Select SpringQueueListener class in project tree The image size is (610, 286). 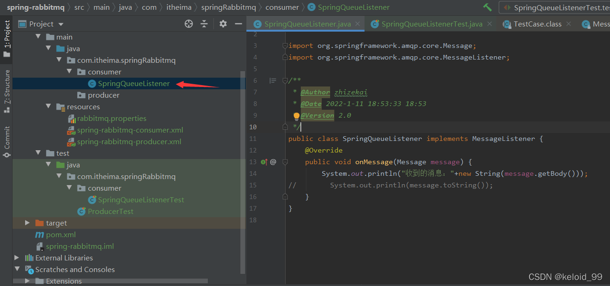click(x=133, y=84)
